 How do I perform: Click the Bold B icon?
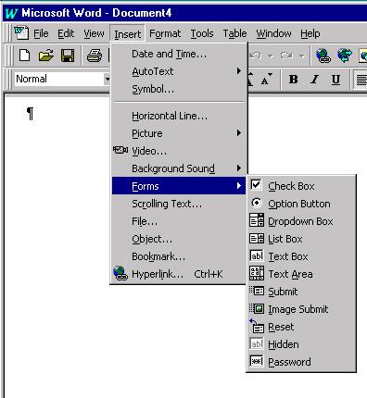coord(294,80)
